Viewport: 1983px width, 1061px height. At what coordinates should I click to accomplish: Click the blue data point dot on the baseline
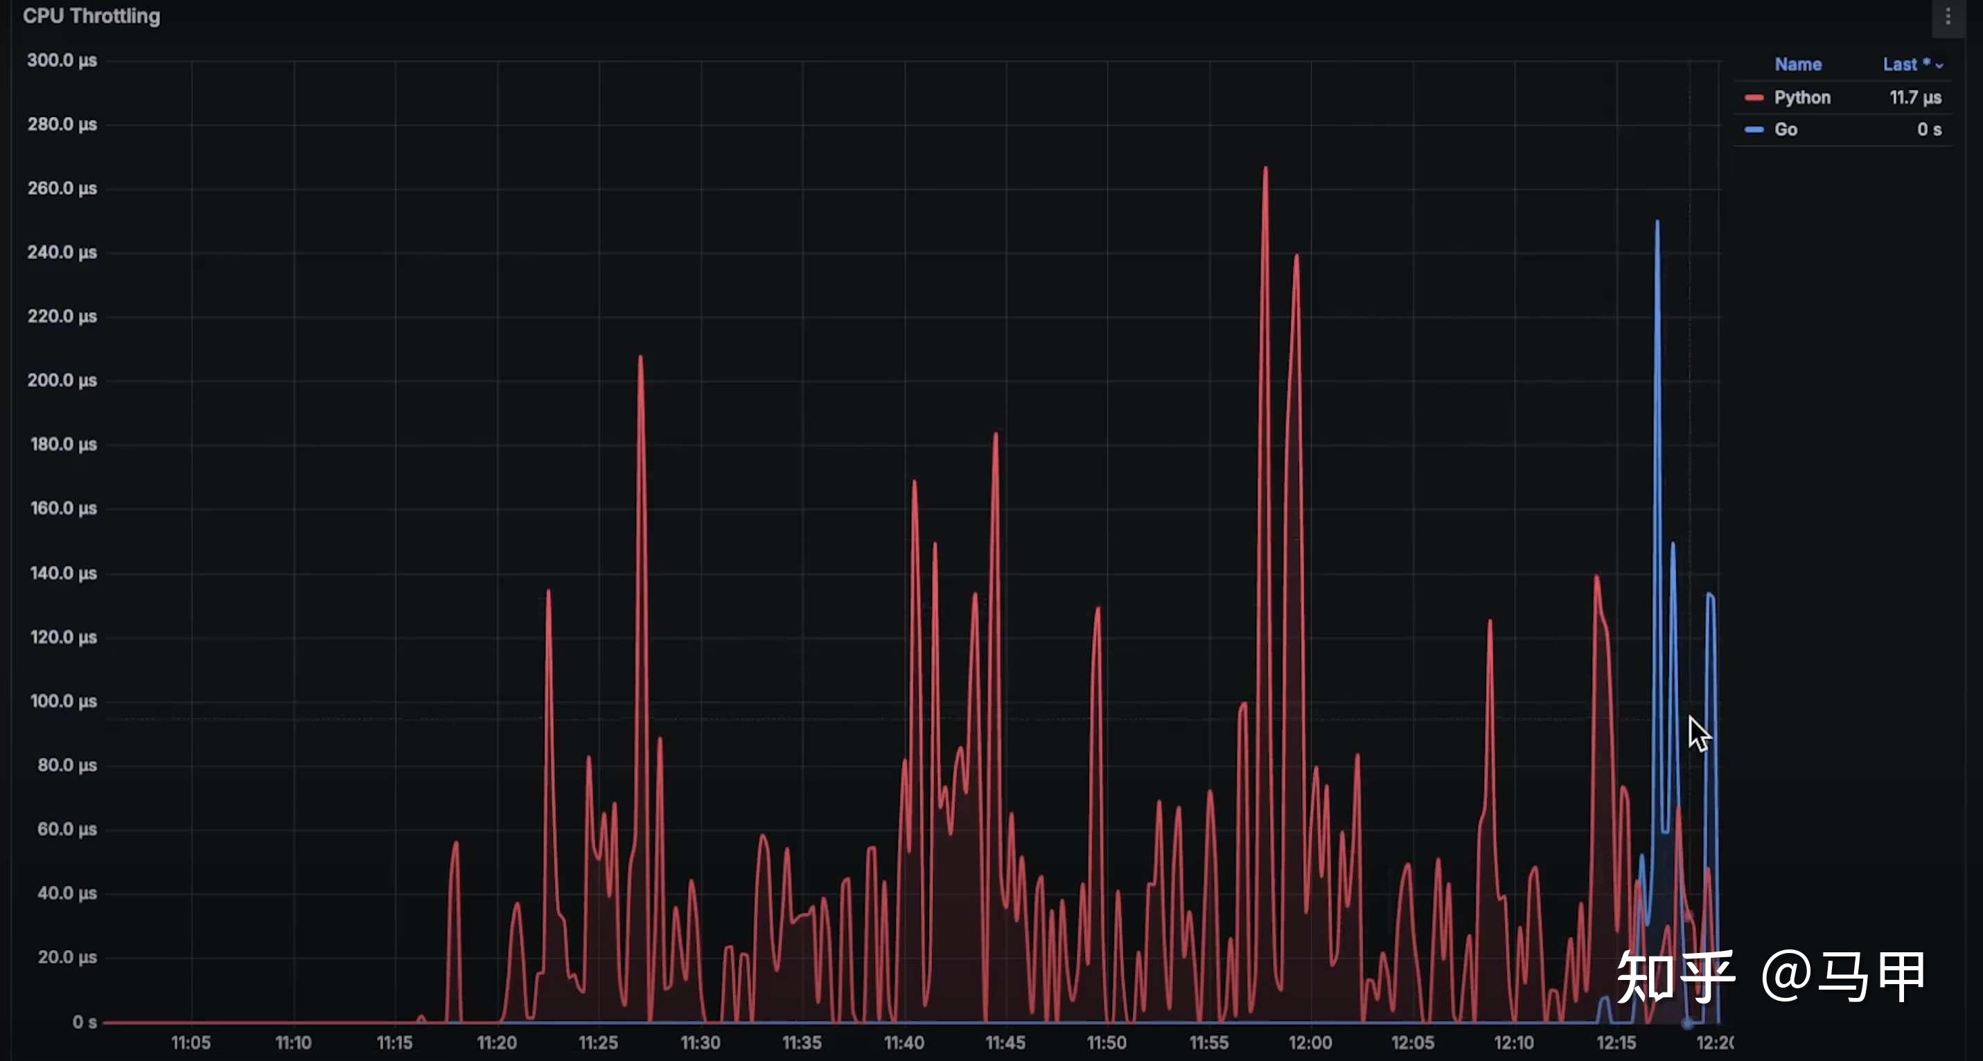[1686, 1024]
